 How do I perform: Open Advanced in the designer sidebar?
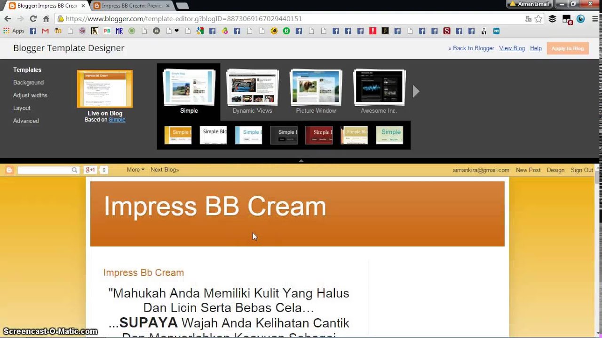26,121
